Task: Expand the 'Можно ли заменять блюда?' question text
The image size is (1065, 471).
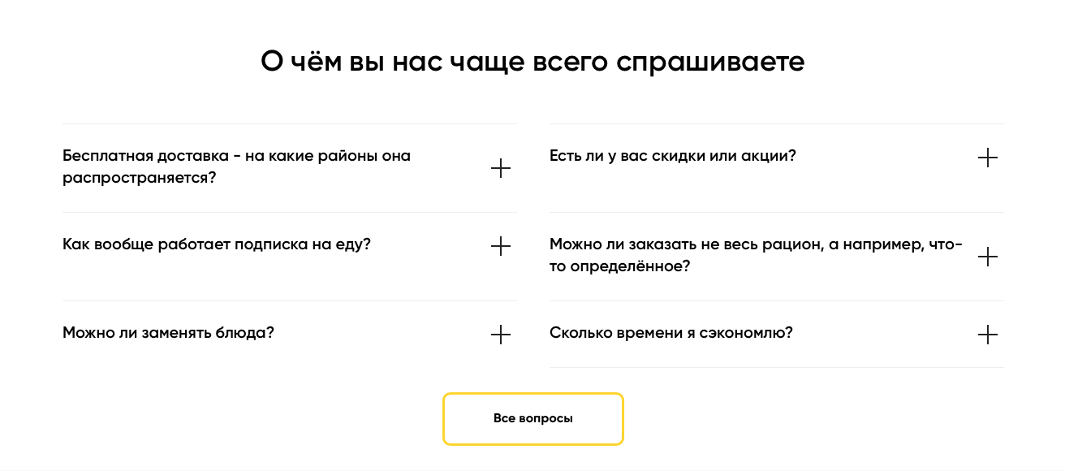Action: pyautogui.click(x=168, y=333)
